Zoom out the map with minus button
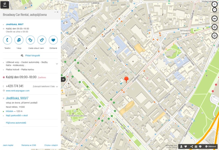The image size is (219, 150). (214, 10)
